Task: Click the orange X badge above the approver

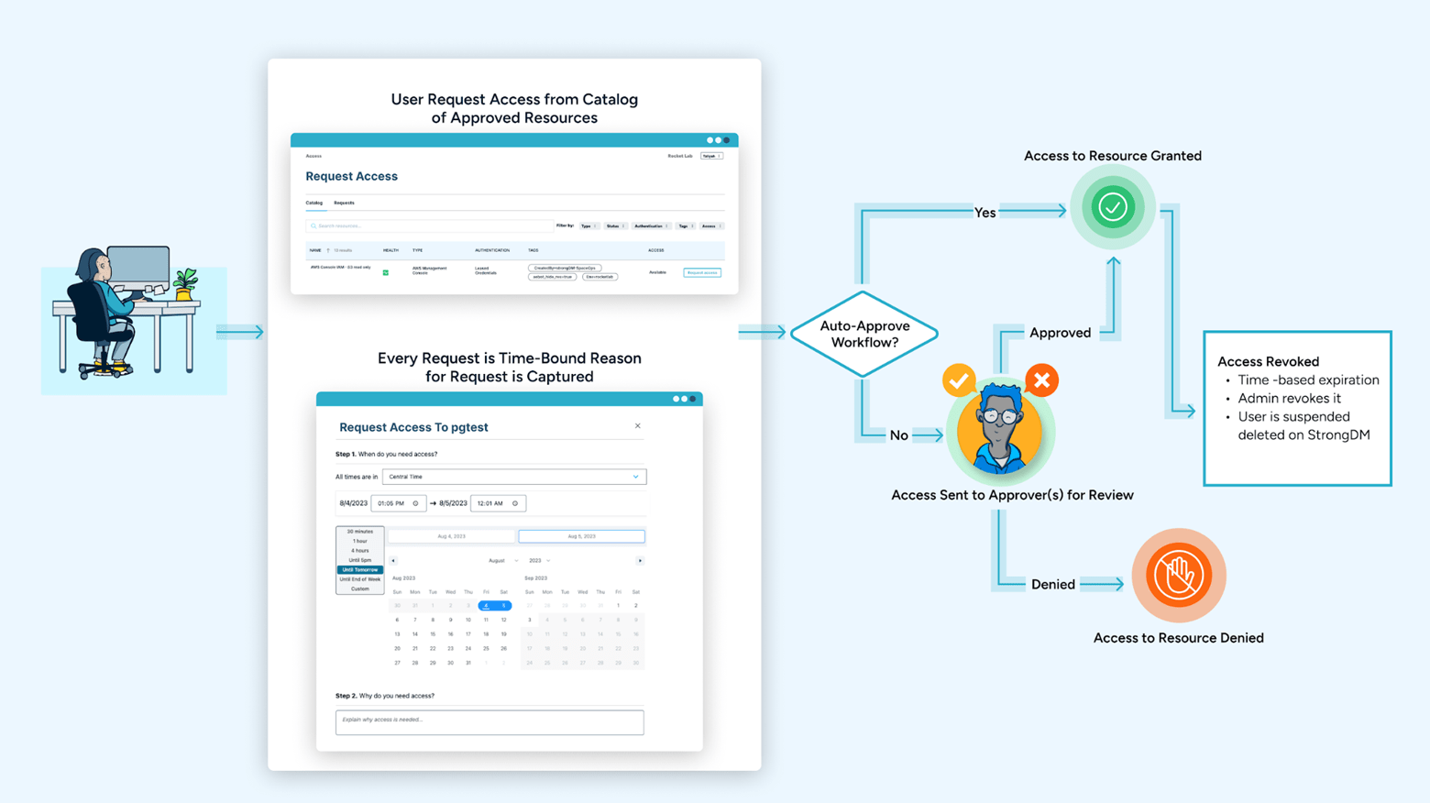Action: [1040, 379]
